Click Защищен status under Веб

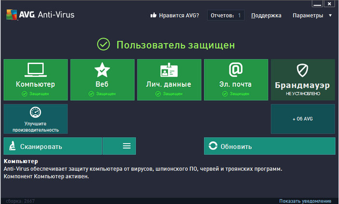coord(102,94)
